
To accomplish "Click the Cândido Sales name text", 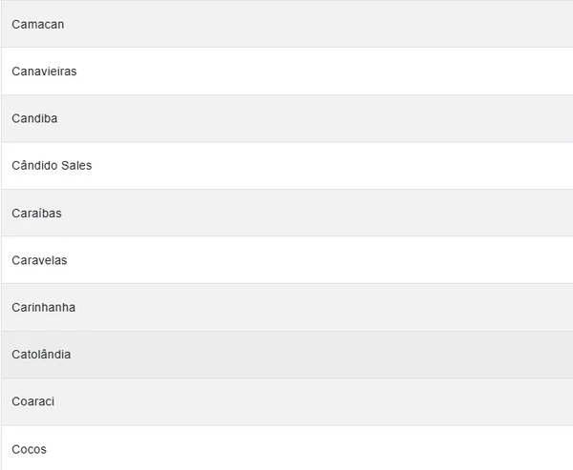I will [x=52, y=166].
